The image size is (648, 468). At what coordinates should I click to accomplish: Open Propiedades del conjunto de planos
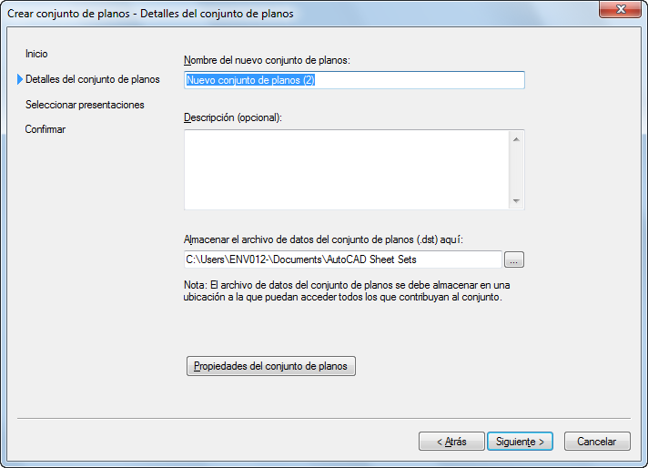click(270, 366)
